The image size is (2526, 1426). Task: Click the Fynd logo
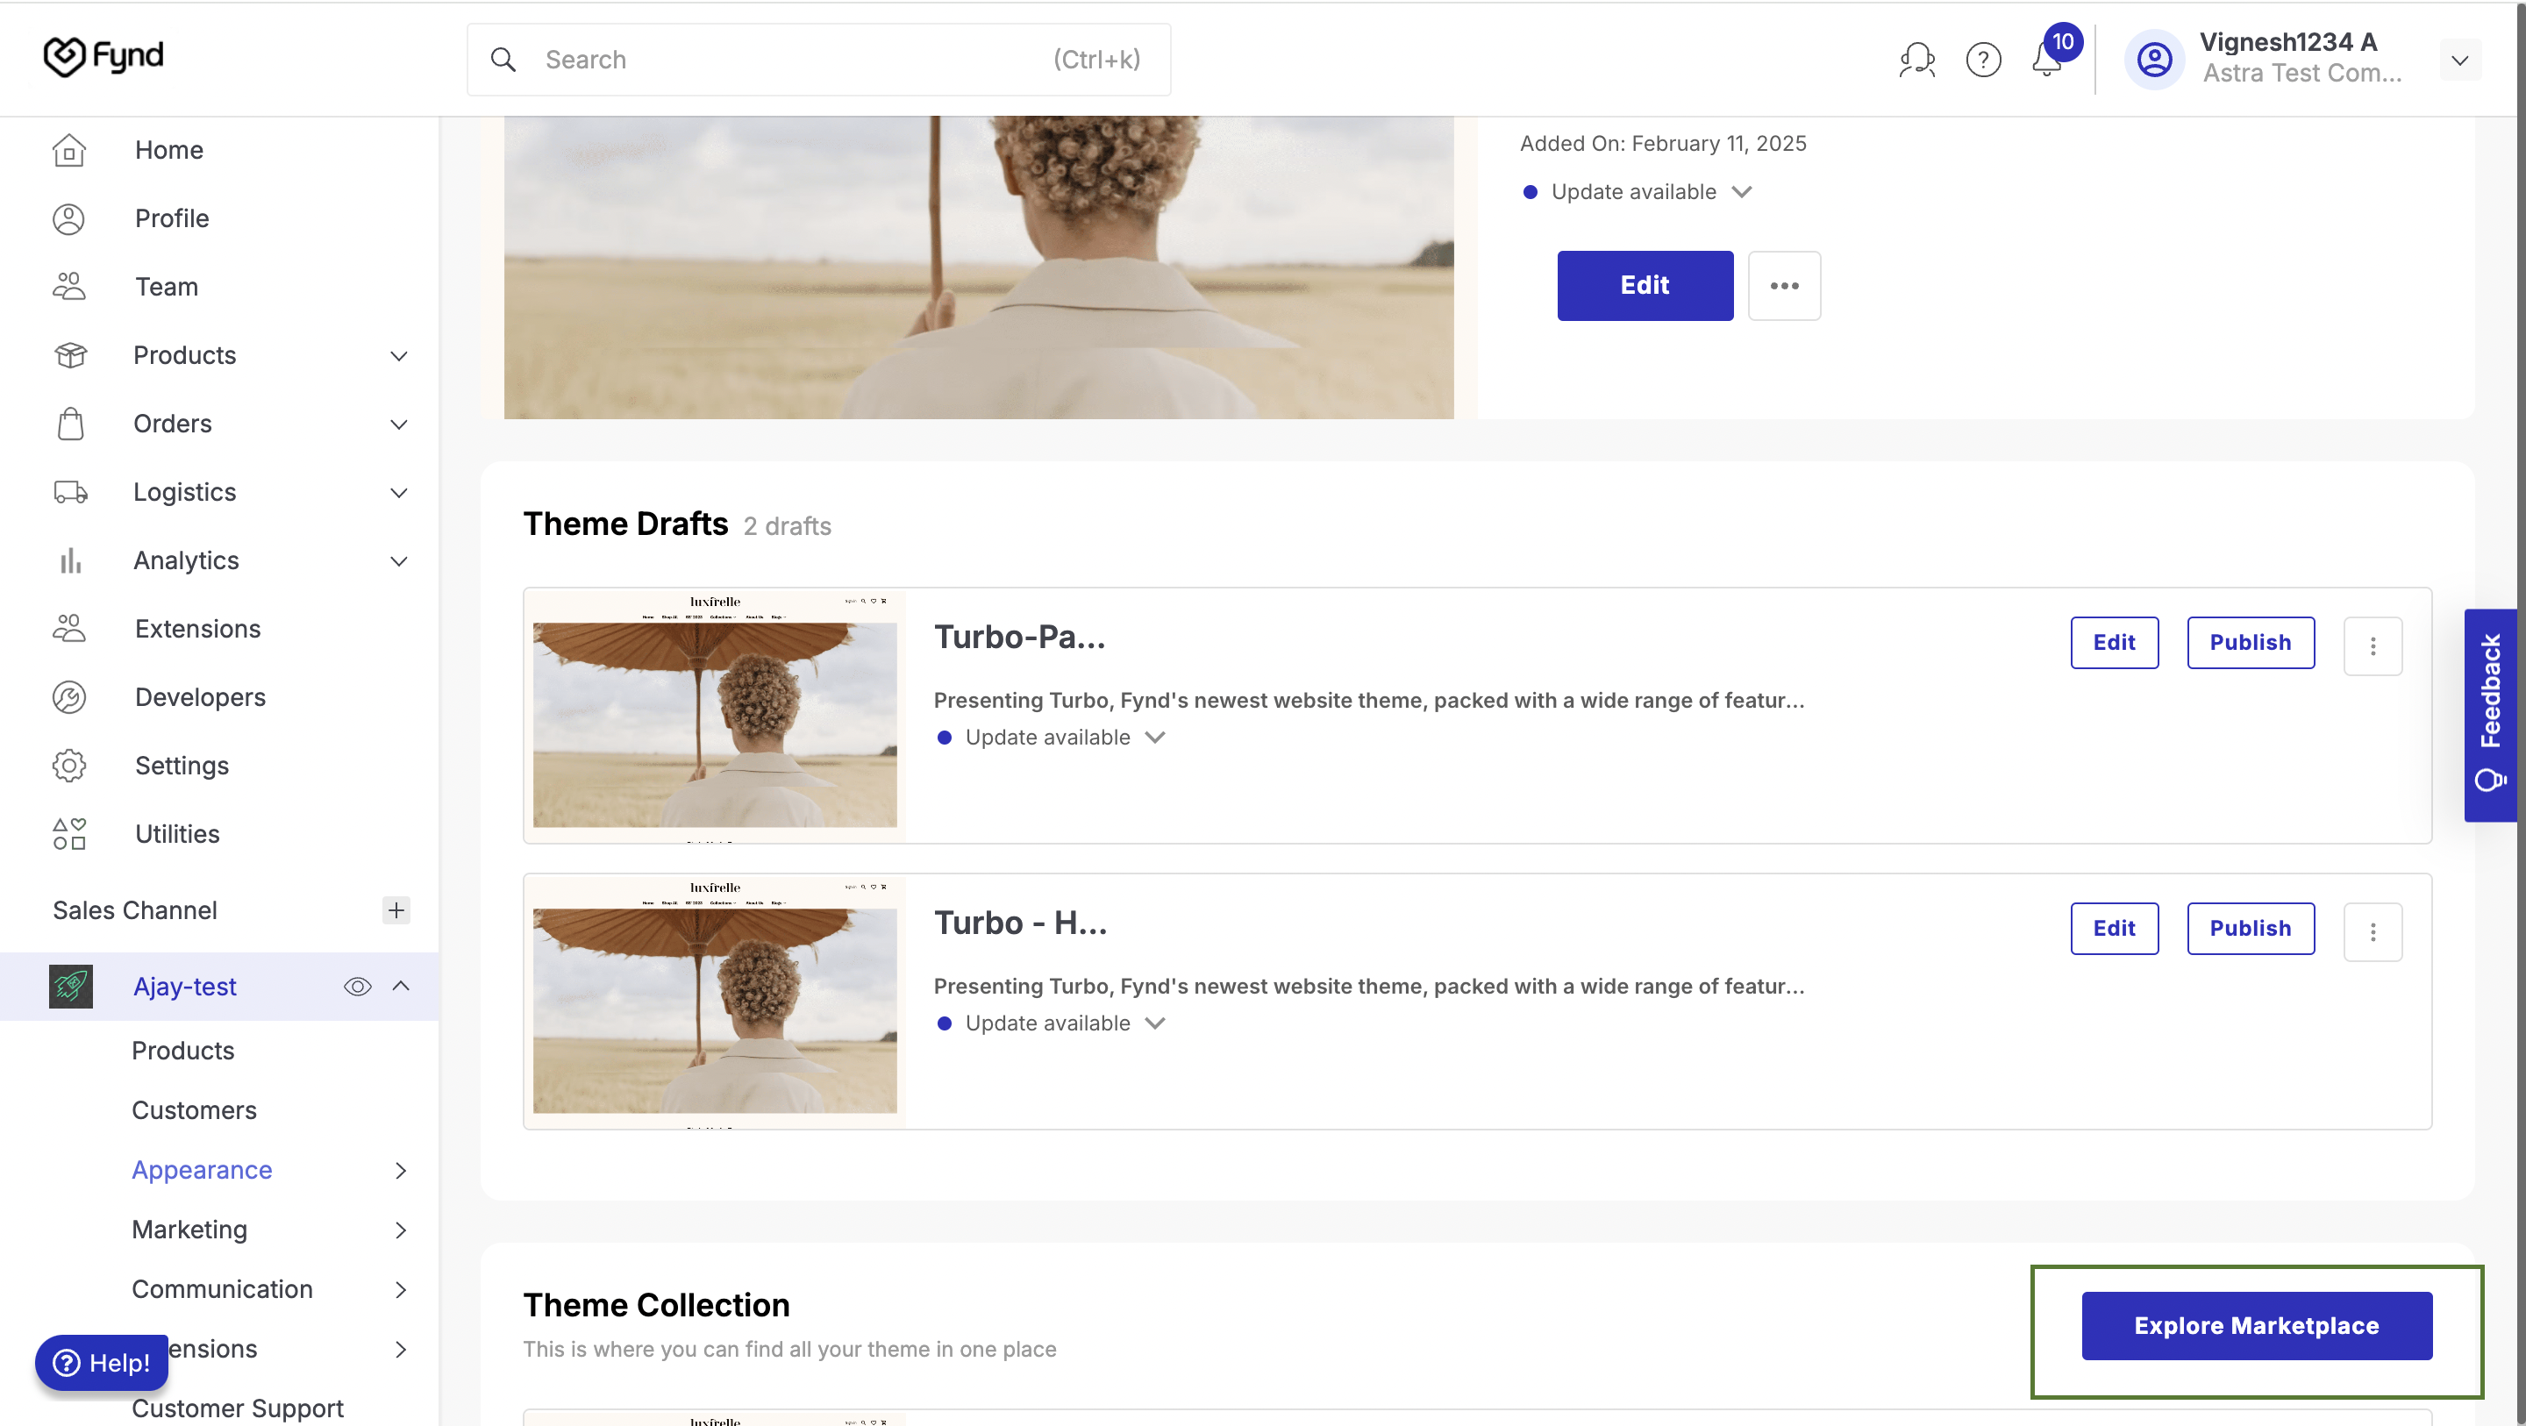pyautogui.click(x=103, y=56)
